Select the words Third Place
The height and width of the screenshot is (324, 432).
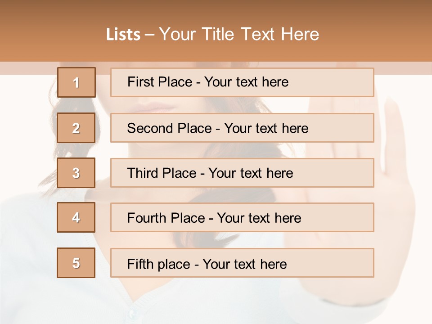(162, 173)
